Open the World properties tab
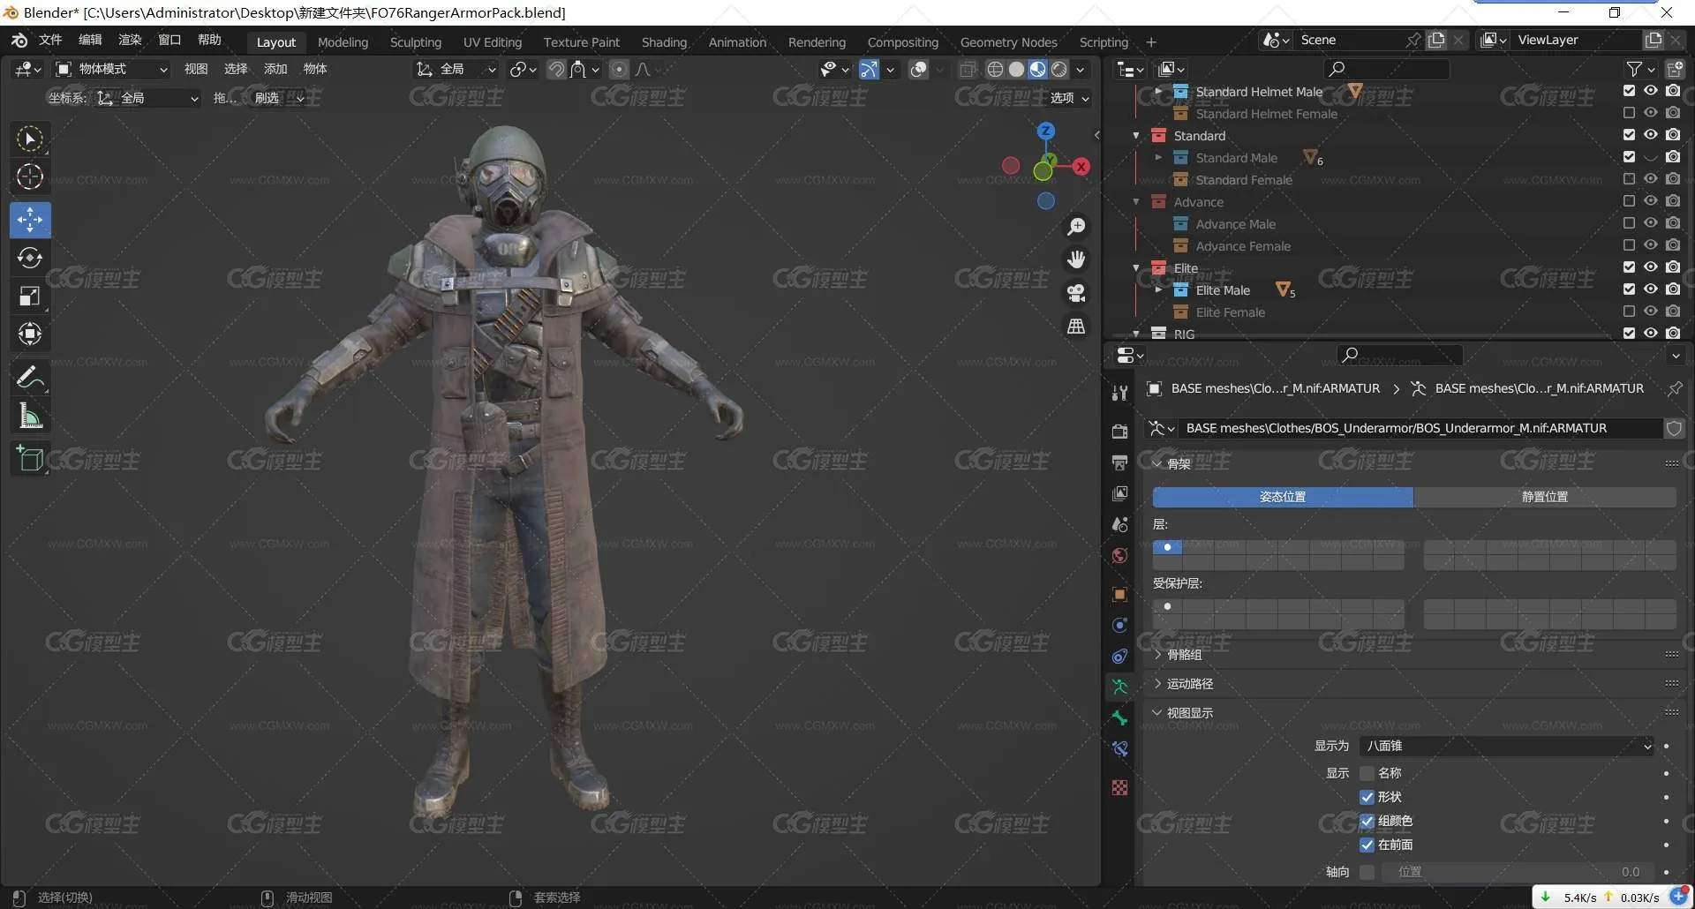 1119,555
